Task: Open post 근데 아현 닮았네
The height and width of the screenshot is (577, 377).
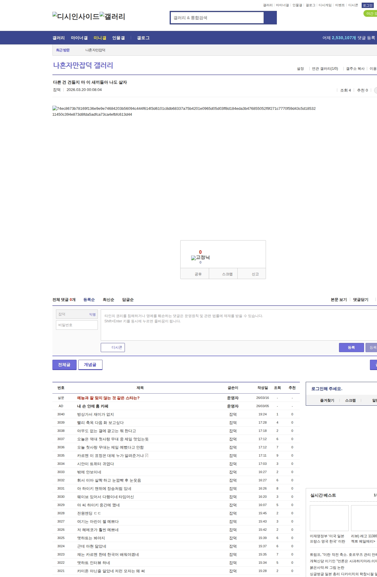Action: [x=92, y=546]
